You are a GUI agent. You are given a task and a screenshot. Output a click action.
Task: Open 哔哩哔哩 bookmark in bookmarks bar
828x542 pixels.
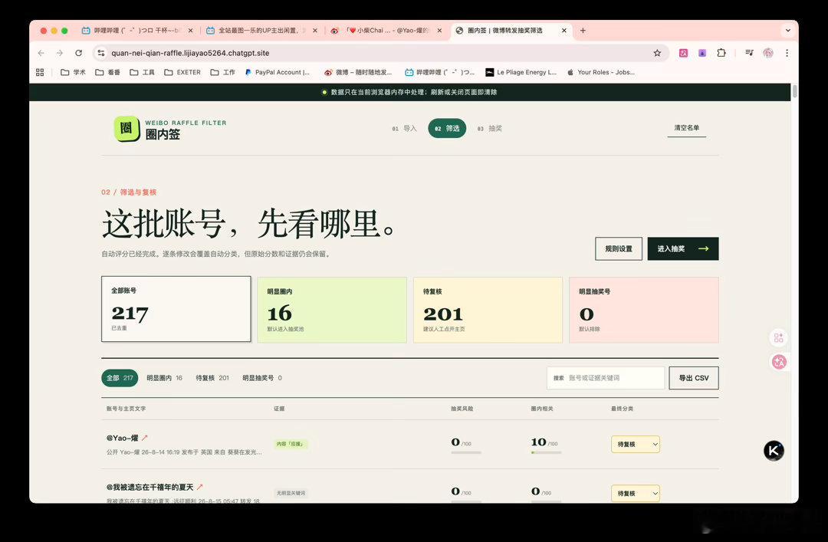[439, 72]
